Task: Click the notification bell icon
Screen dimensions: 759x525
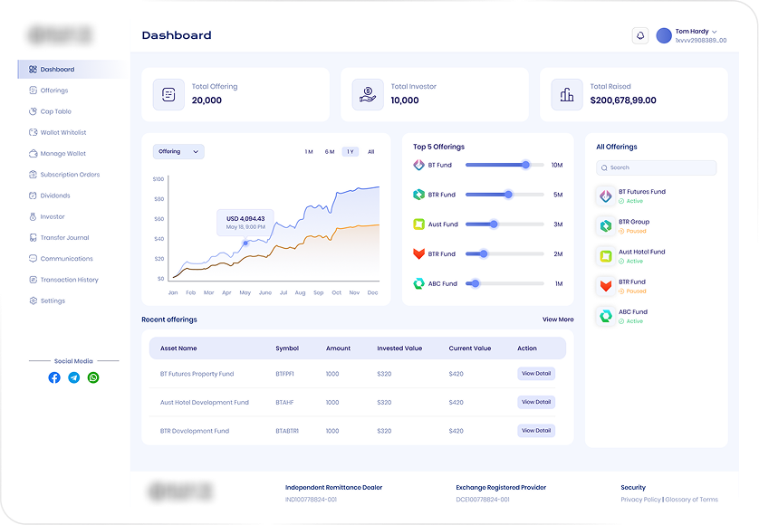Action: (640, 35)
